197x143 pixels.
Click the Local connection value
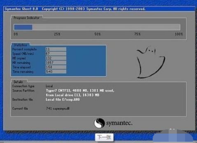[x=49, y=86]
